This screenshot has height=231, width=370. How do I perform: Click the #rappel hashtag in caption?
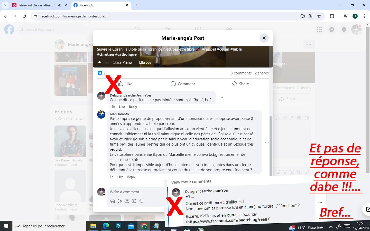[x=209, y=49]
